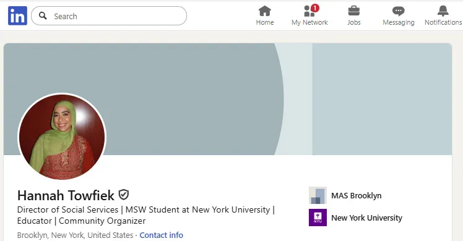The image size is (463, 241).
Task: Open the Home tab
Action: 265,15
